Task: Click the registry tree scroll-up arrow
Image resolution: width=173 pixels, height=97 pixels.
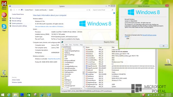Action: [x=83, y=47]
